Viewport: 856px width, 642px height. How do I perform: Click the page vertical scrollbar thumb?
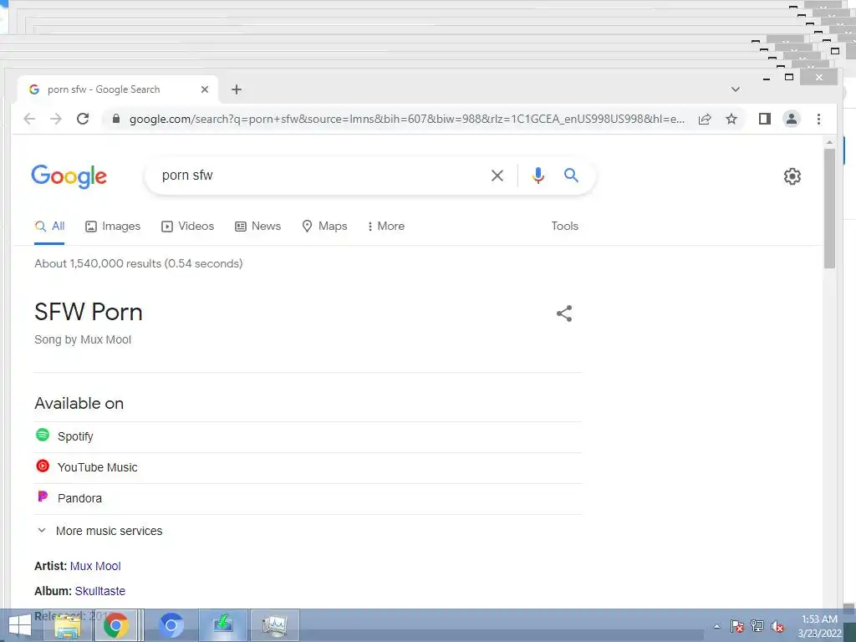829,208
